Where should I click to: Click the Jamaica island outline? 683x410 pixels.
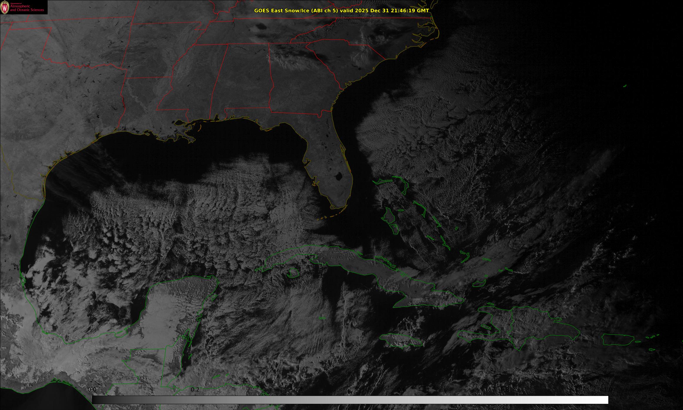(x=401, y=341)
